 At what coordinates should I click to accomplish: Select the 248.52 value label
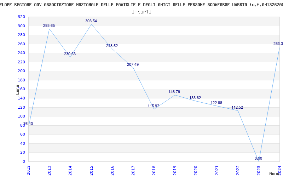pyautogui.click(x=112, y=46)
